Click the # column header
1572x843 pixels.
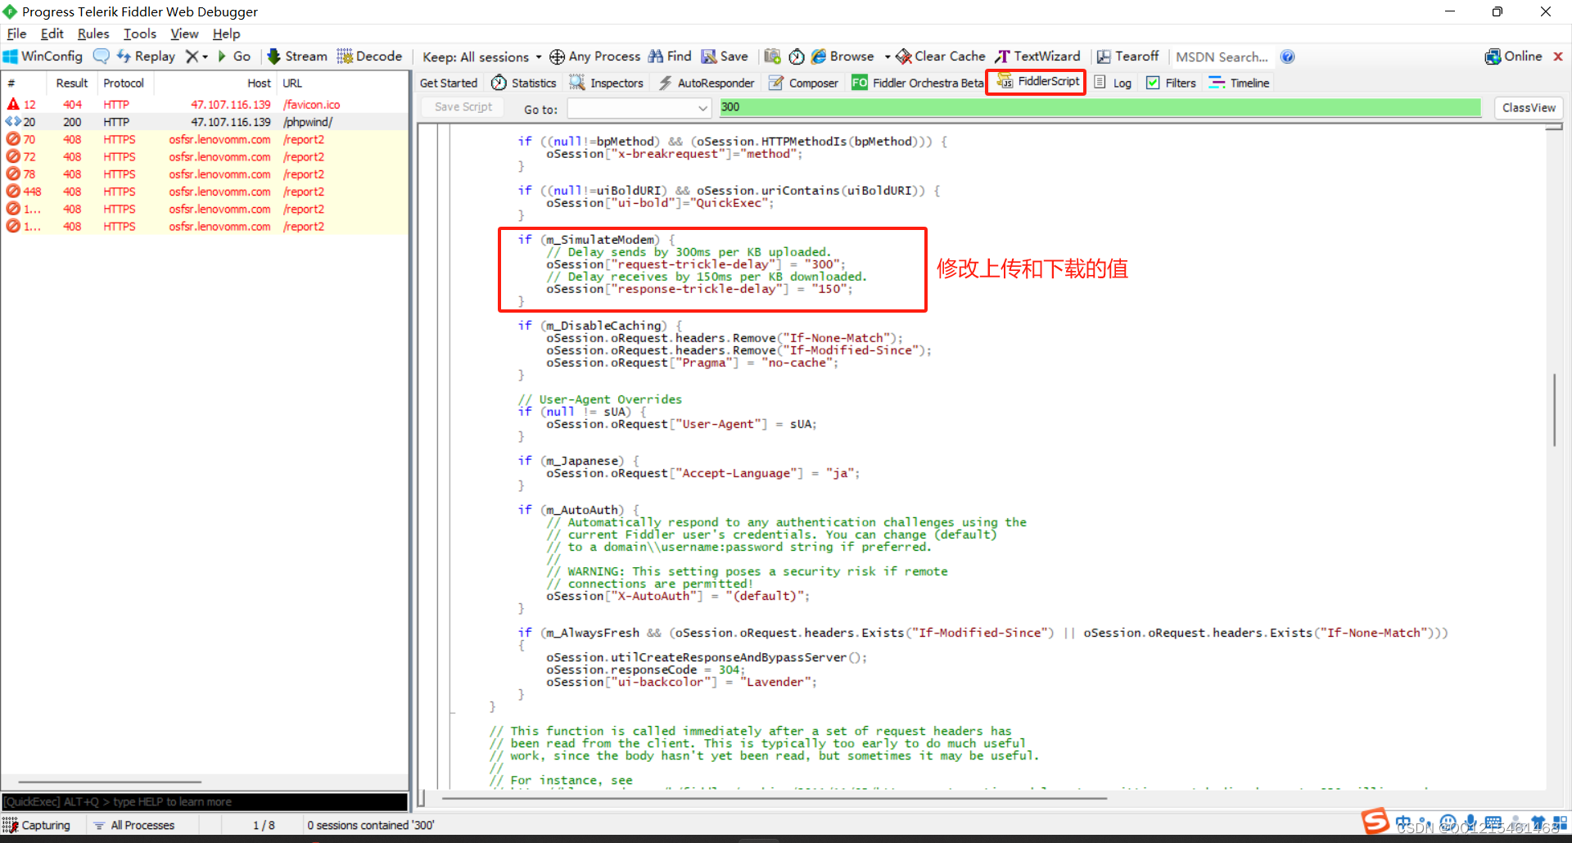(25, 83)
